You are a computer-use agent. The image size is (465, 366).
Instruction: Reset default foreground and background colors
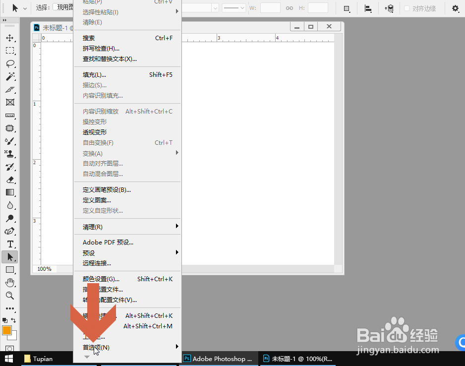coord(5,320)
